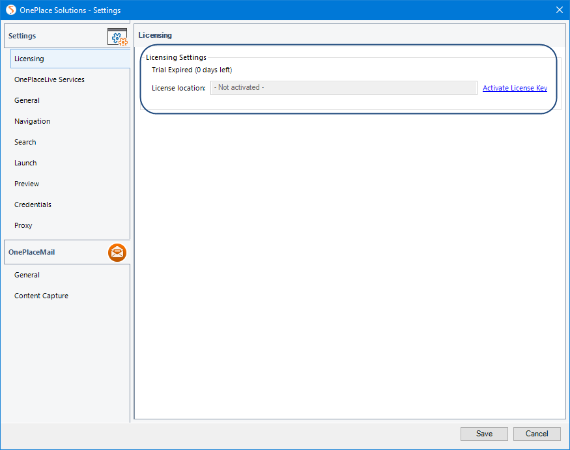
Task: Select General under the Settings section
Action: [x=27, y=100]
